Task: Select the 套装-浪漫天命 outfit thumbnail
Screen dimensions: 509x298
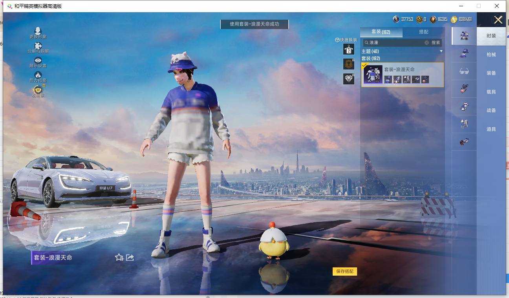Action: pyautogui.click(x=373, y=74)
